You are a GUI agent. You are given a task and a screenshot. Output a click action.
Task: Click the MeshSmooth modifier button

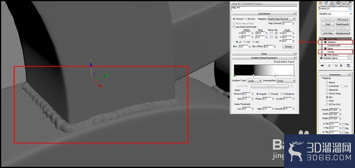[343, 24]
